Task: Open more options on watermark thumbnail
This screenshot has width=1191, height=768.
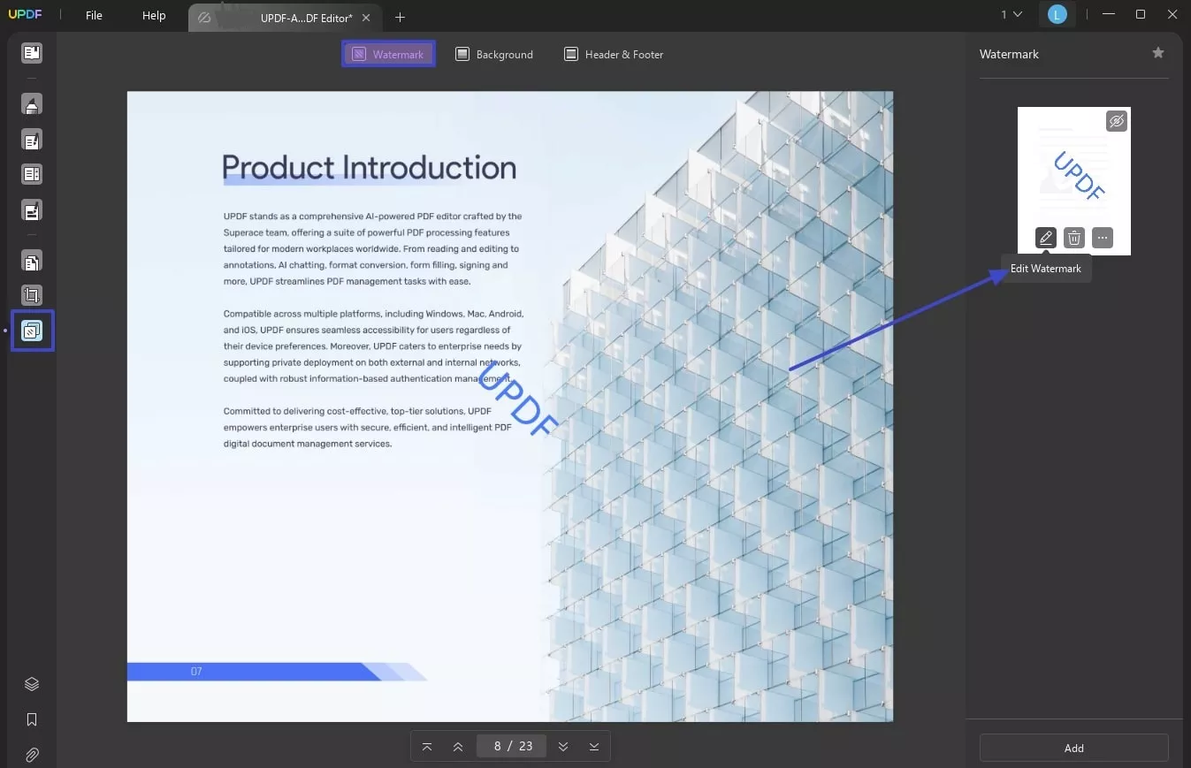Action: pyautogui.click(x=1102, y=238)
